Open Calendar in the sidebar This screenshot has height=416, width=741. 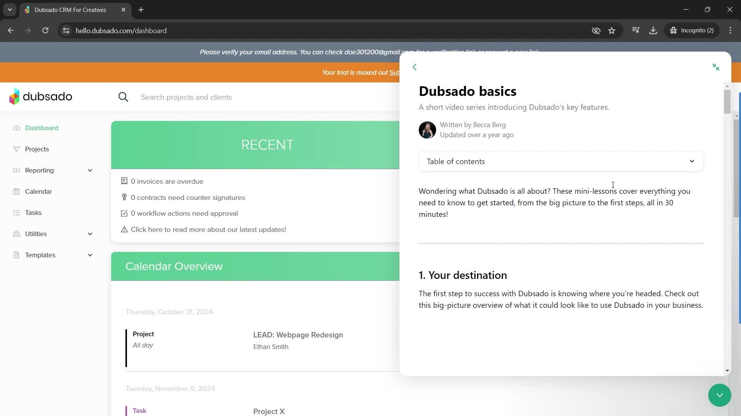(x=39, y=191)
